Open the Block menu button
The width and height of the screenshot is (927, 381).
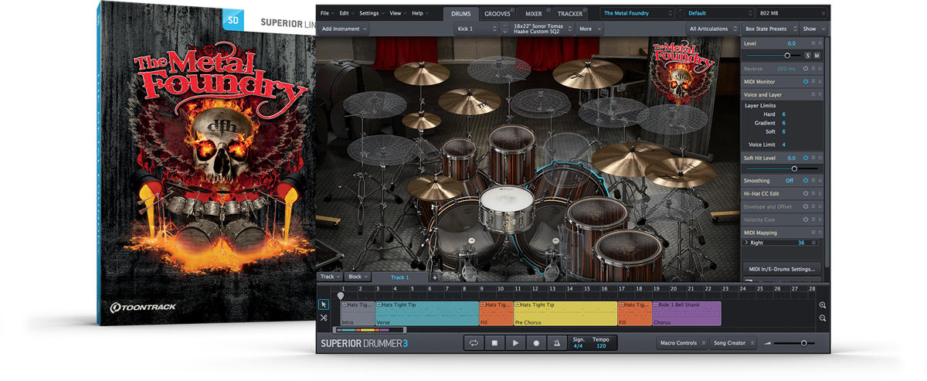358,277
